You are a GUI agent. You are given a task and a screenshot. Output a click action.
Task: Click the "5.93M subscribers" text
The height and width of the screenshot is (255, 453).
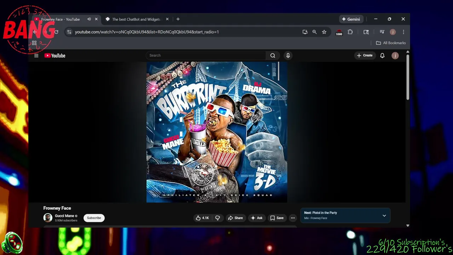pyautogui.click(x=66, y=221)
